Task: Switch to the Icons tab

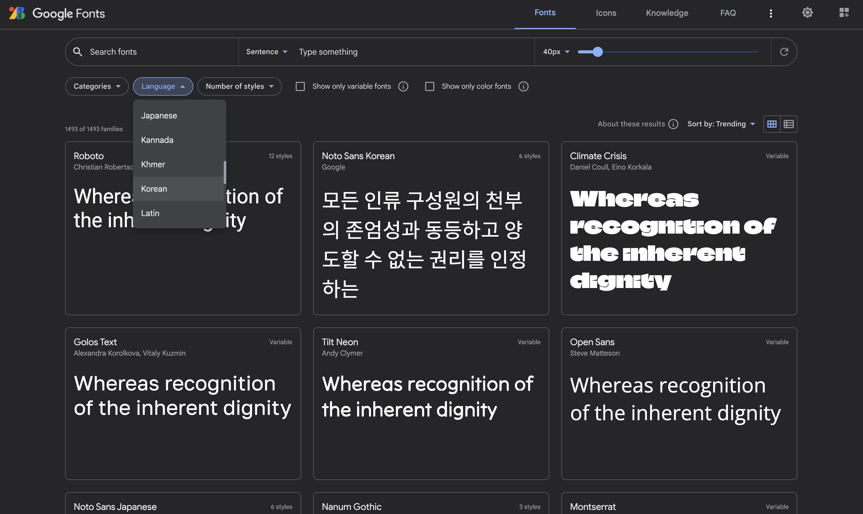Action: click(606, 13)
